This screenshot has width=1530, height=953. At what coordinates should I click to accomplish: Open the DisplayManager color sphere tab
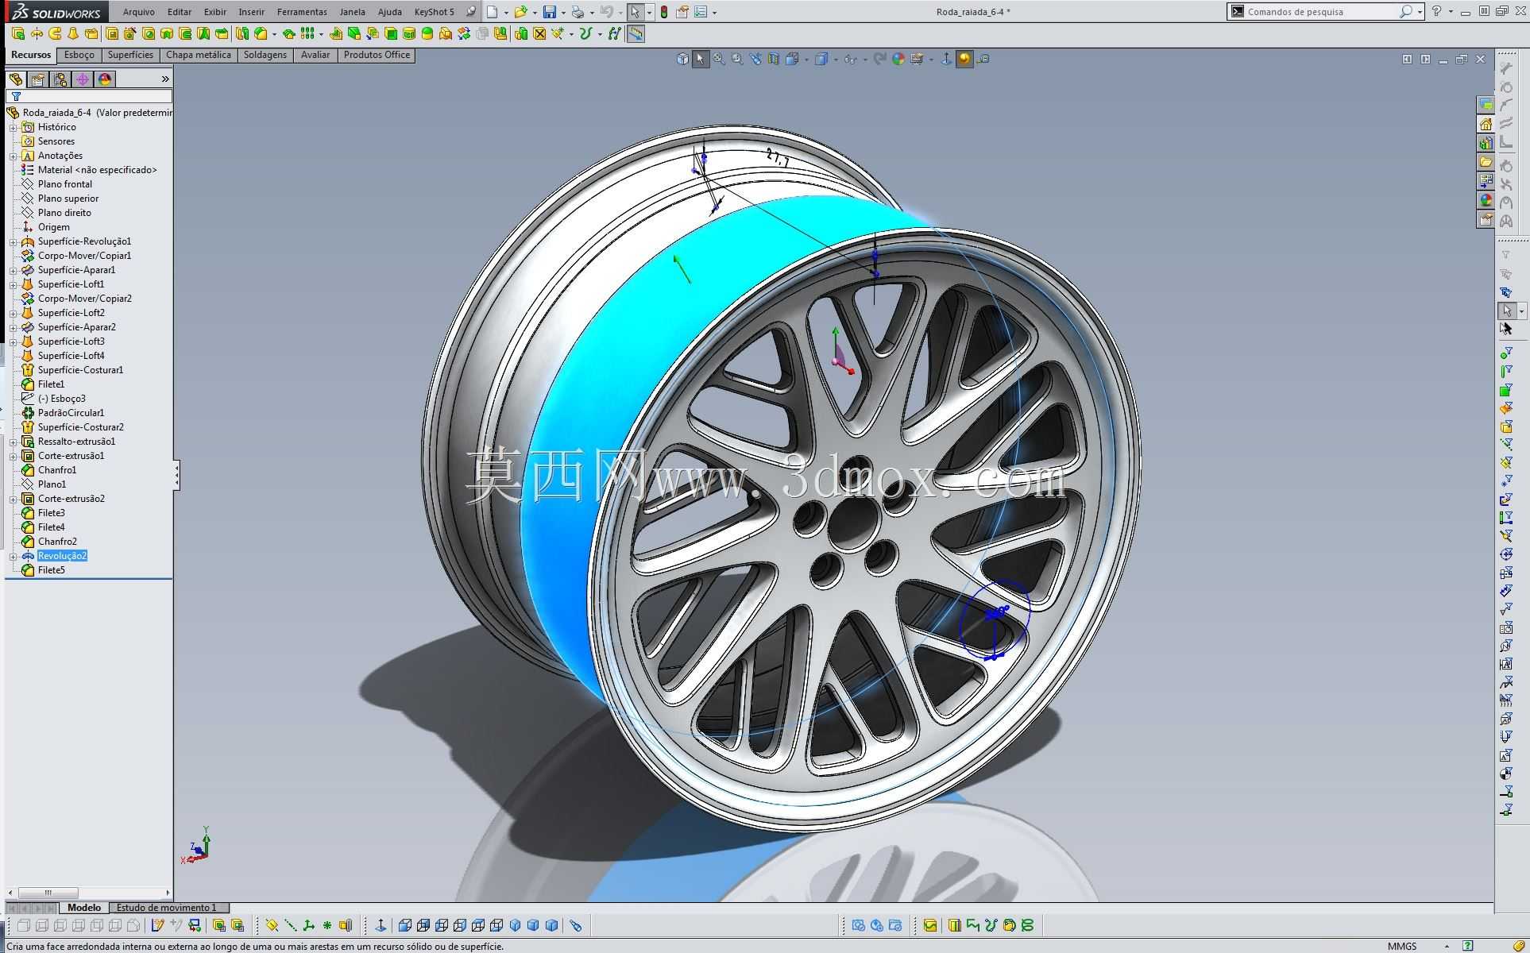click(x=105, y=79)
